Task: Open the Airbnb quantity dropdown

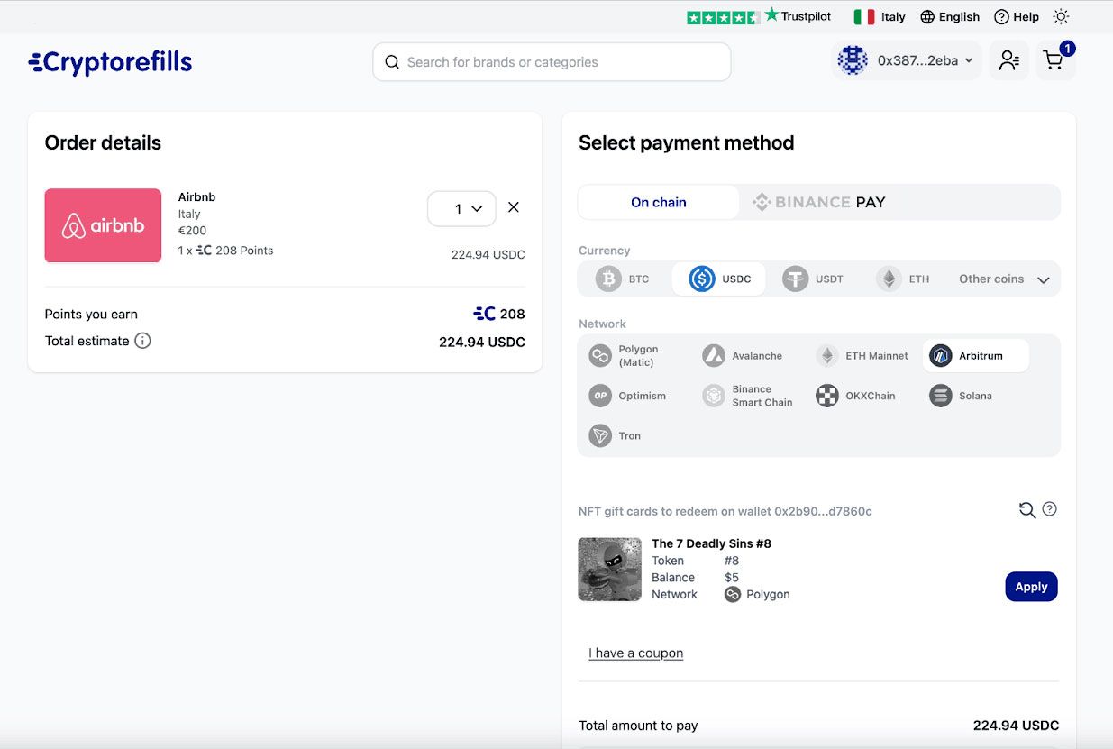Action: tap(461, 208)
